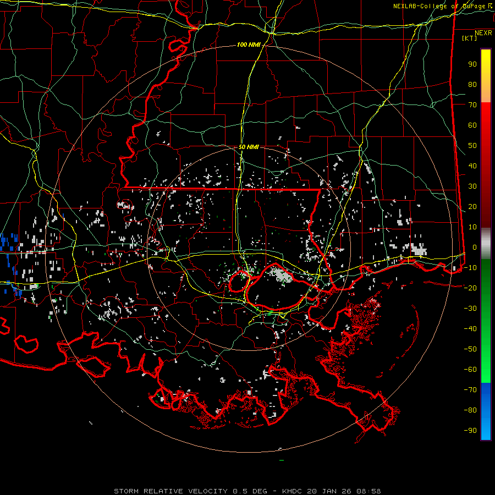The image size is (495, 495).
Task: Select the -40 scale label
Action: (470, 329)
